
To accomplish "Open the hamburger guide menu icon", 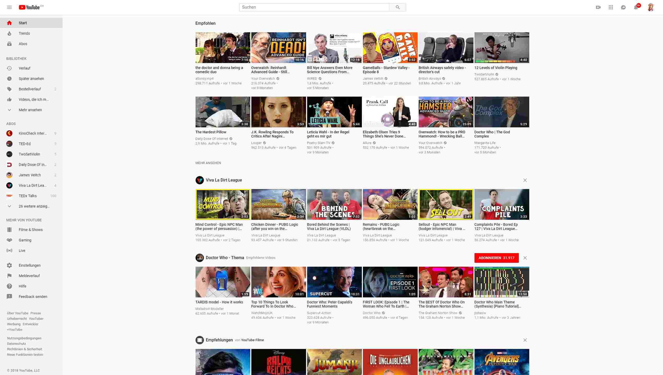I will tap(9, 7).
